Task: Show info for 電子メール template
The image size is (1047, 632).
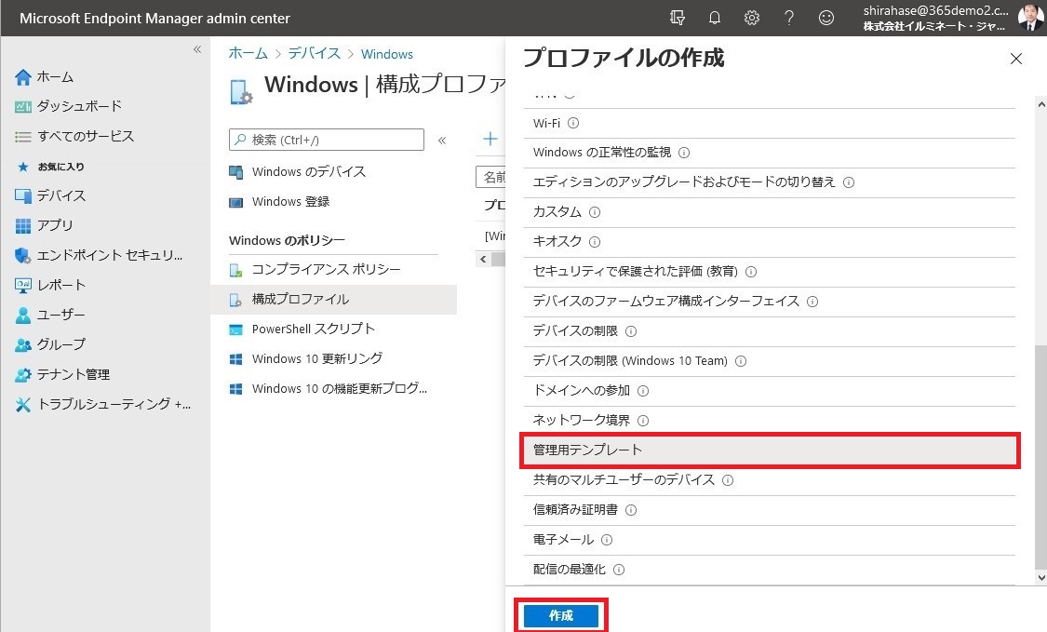Action: pos(606,540)
